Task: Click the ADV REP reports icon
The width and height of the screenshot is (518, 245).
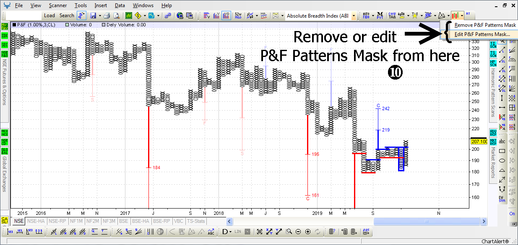Action: 493,132
